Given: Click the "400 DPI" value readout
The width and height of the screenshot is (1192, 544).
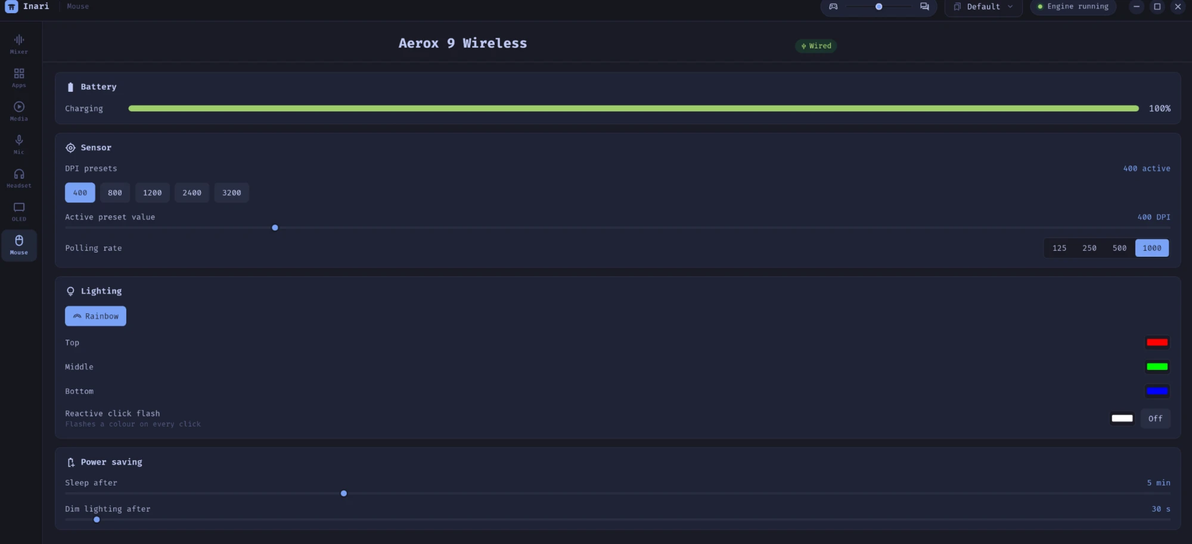Looking at the screenshot, I should [x=1154, y=217].
